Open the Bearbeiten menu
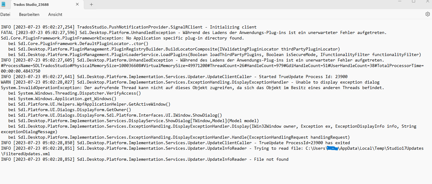This screenshot has width=432, height=184. [x=29, y=14]
